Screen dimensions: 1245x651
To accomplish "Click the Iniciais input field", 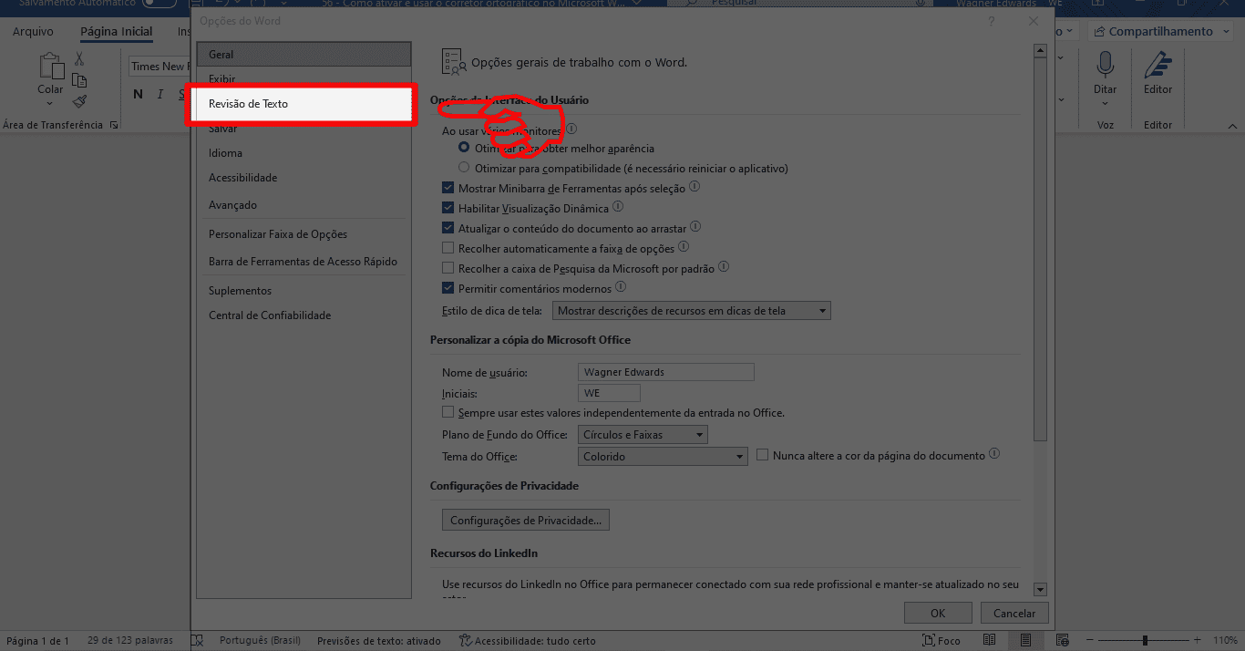I will [609, 393].
